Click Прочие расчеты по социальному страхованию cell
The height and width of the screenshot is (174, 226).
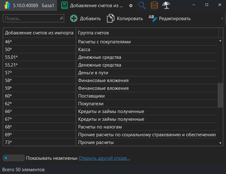pyautogui.click(x=147, y=135)
